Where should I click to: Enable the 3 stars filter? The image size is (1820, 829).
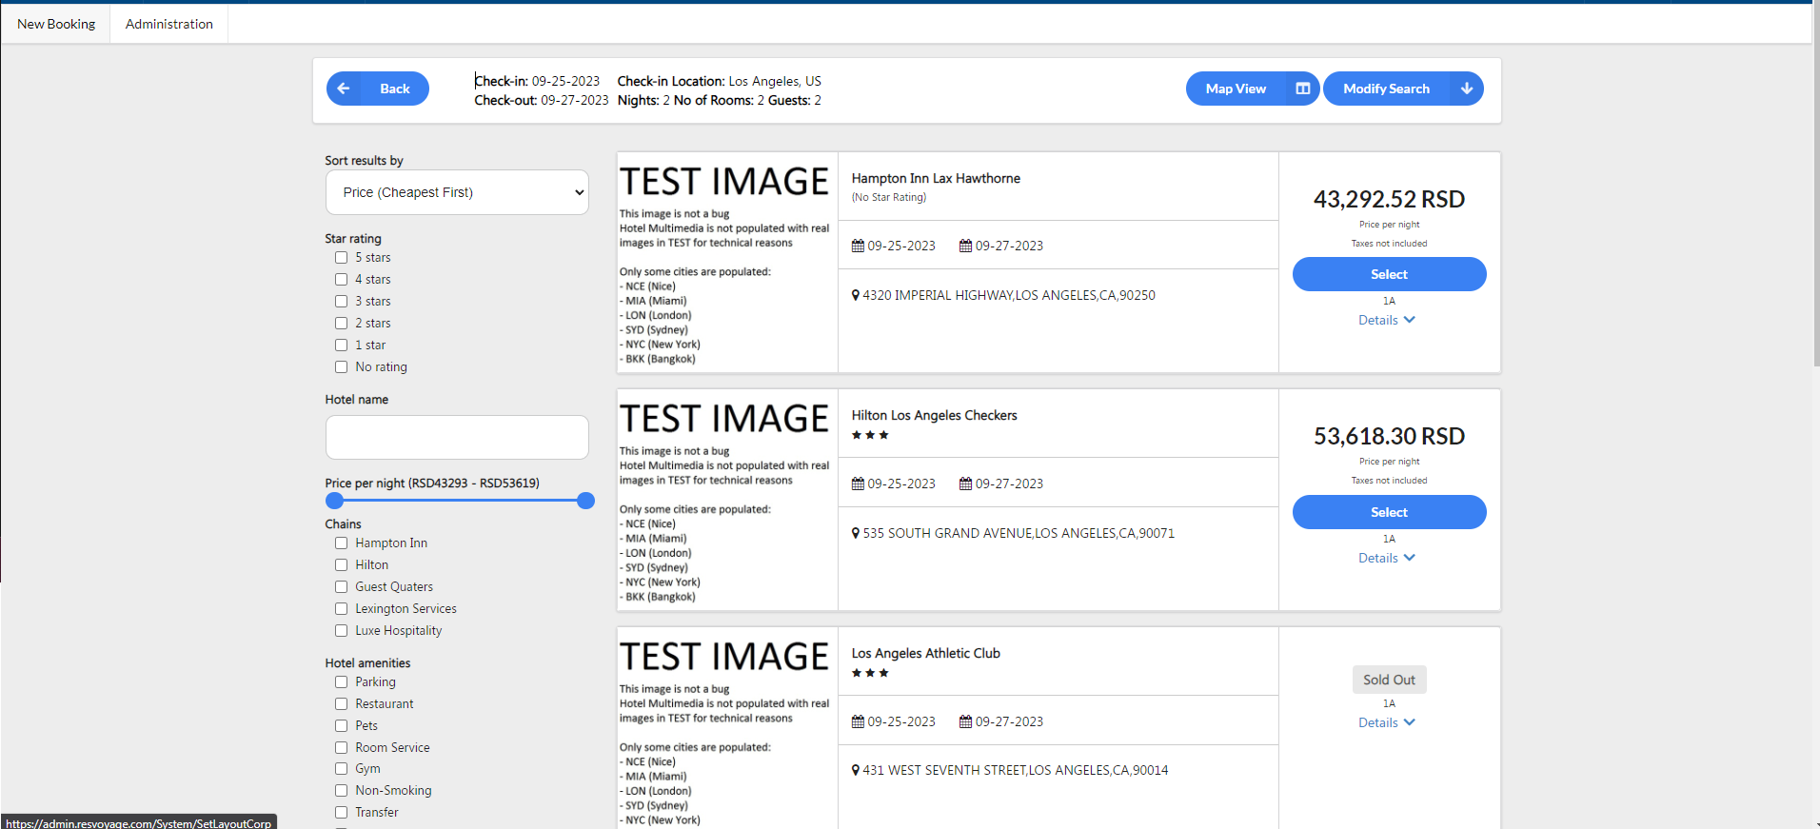coord(341,302)
